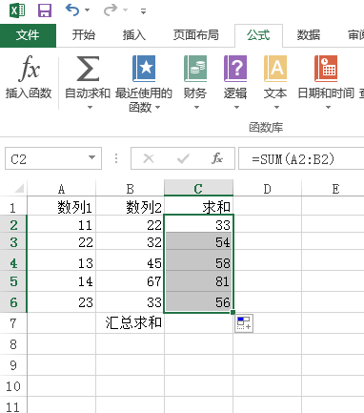The width and height of the screenshot is (364, 413).
Task: Click cell containing 数列2
Action: (x=131, y=207)
